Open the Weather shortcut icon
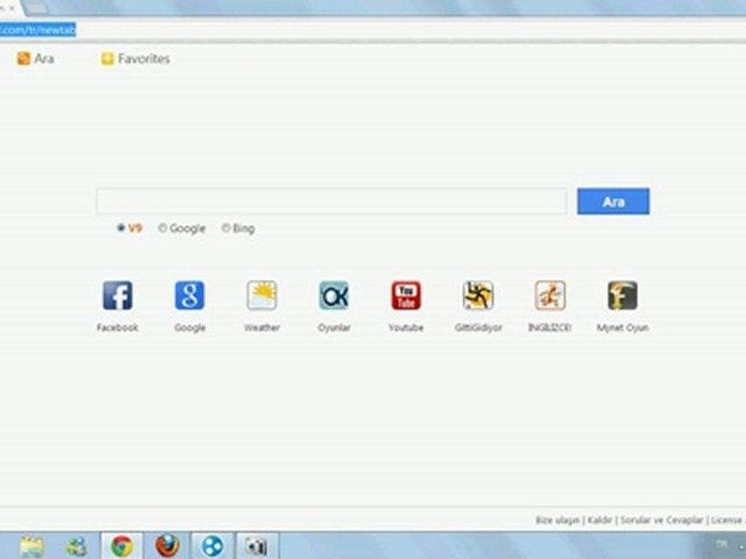 [262, 295]
